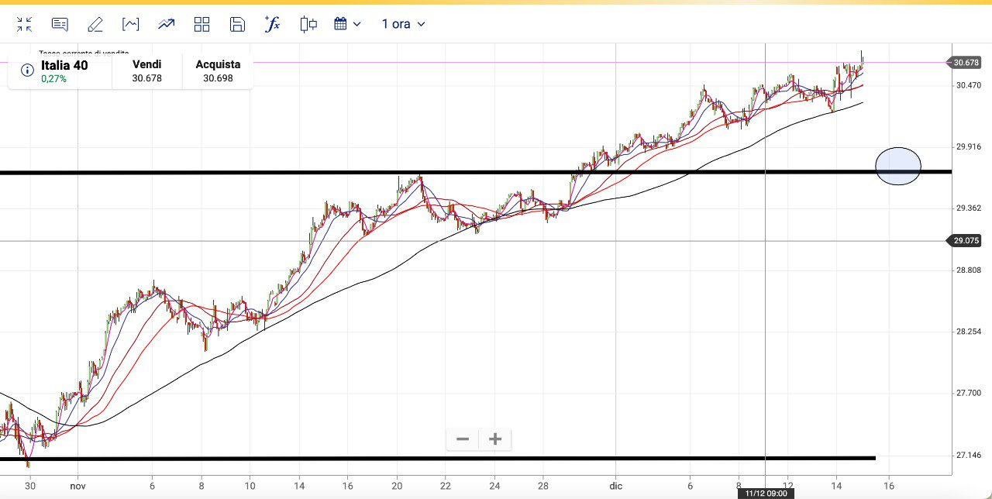The height and width of the screenshot is (499, 992).
Task: Click the 30.678 current price label
Action: point(966,63)
